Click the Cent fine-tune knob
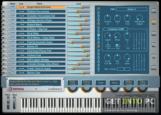 point(127,17)
